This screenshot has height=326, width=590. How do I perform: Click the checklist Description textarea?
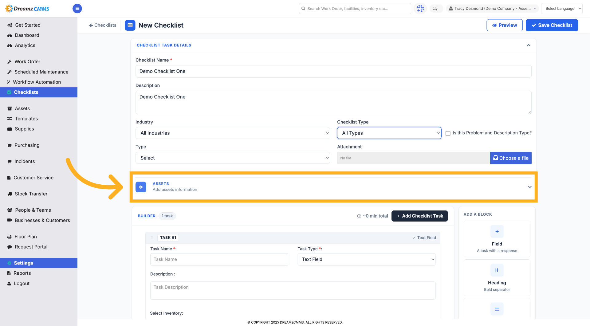(x=333, y=102)
